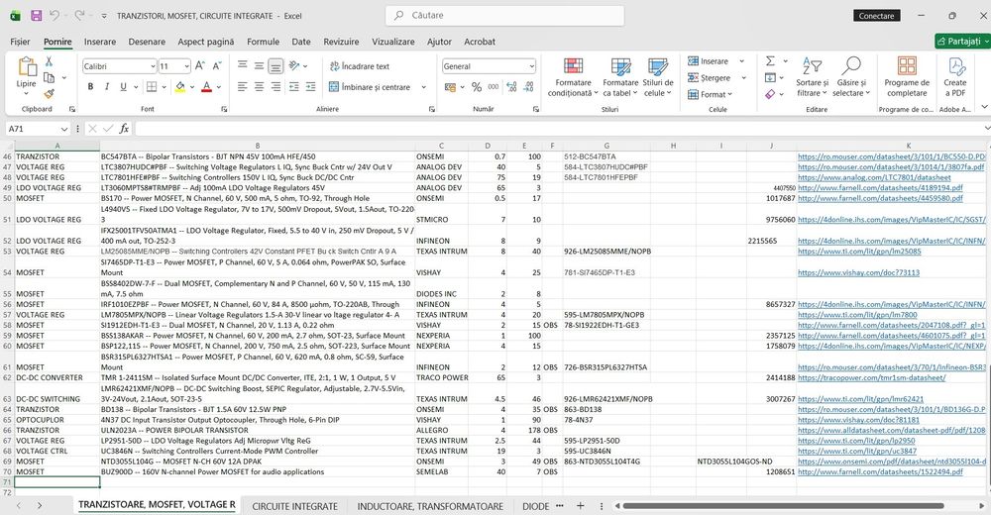Image resolution: width=991 pixels, height=515 pixels.
Task: Apply yellow fill color to cell
Action: (x=180, y=86)
